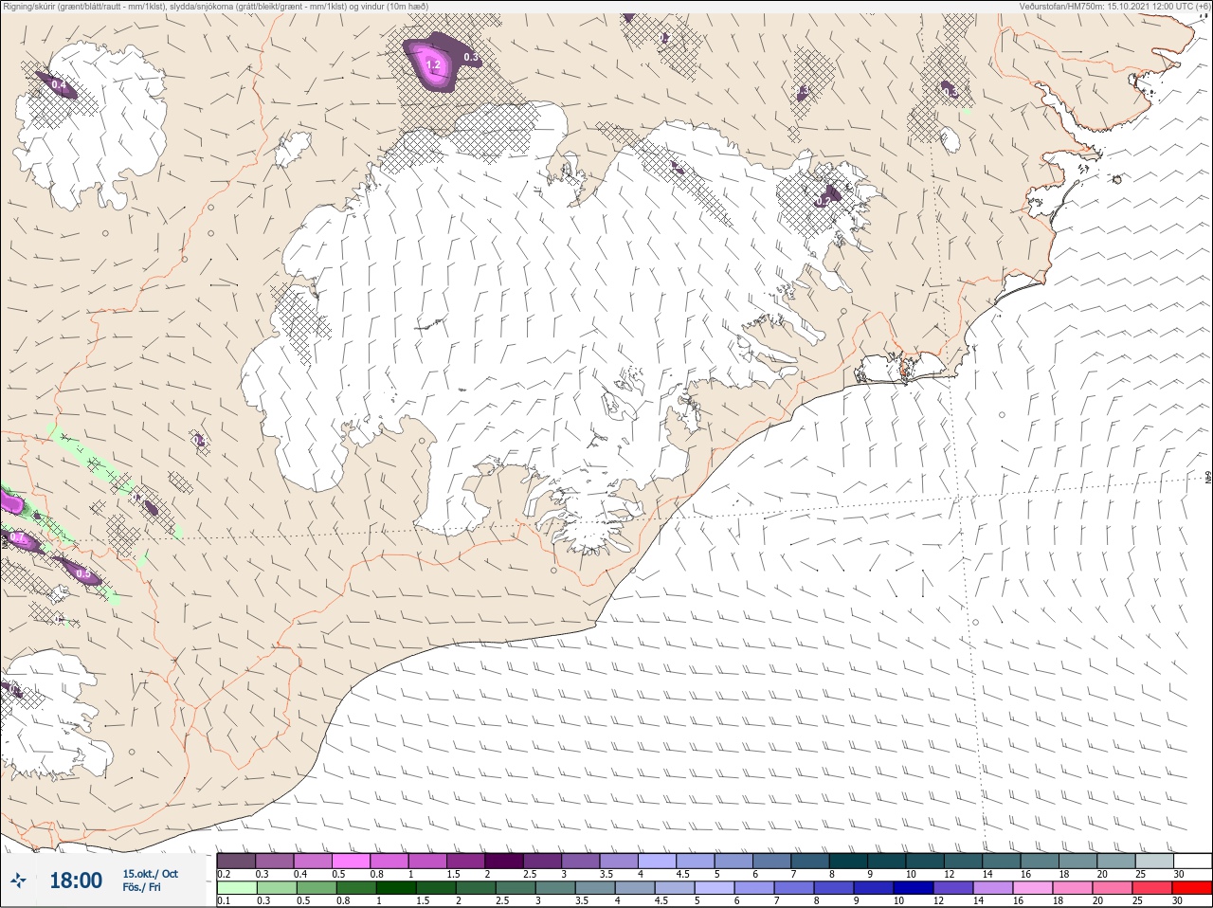Pick the dark teal 9 swatch in upper legend

click(886, 861)
